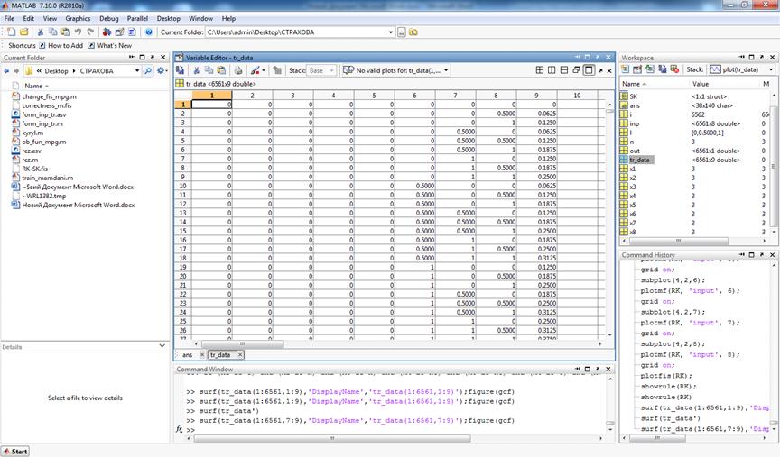Click the Print icon in Variable Editor

click(x=238, y=70)
